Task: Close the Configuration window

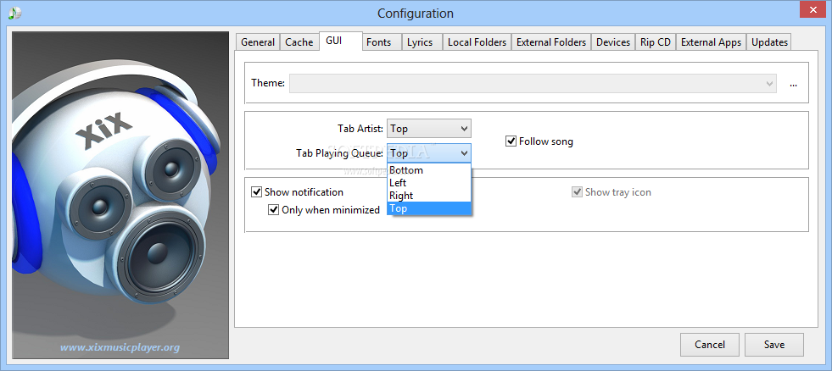Action: point(812,9)
